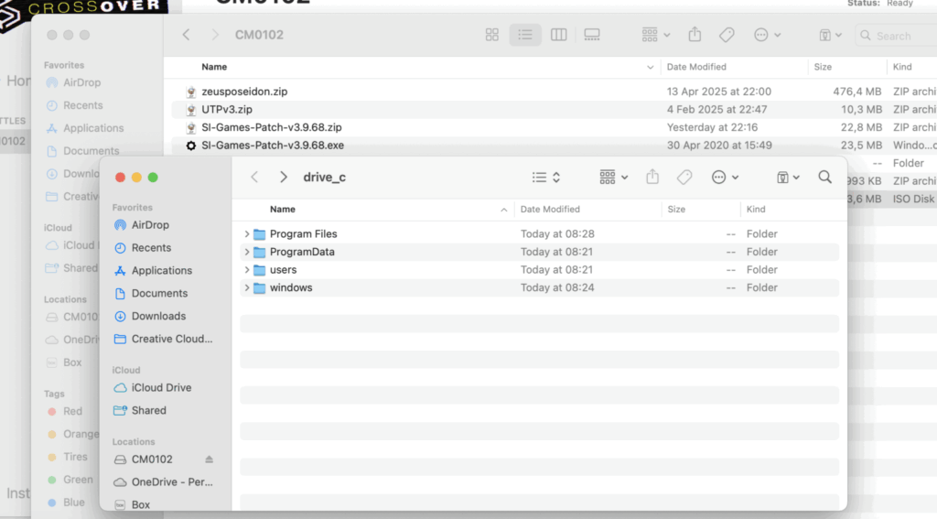
Task: Open Downloads in the front sidebar
Action: pos(157,317)
